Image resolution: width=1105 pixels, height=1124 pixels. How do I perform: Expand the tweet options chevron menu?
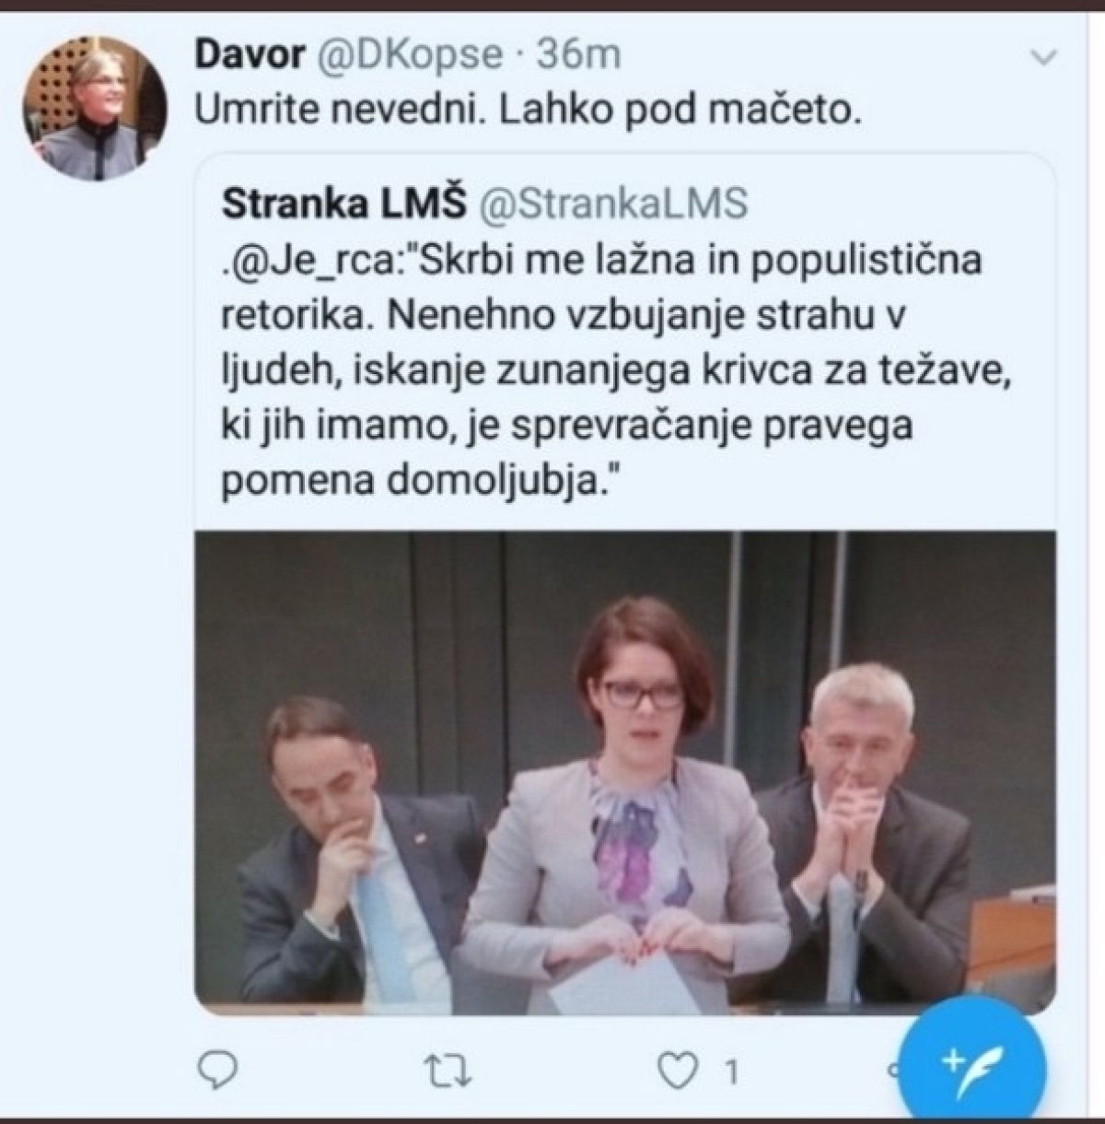pos(1043,58)
